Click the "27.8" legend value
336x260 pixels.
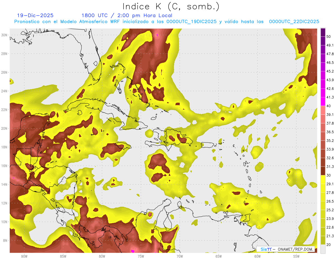point(330,193)
